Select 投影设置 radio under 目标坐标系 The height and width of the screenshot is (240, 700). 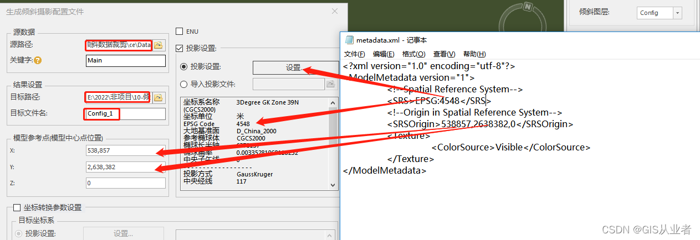click(x=19, y=233)
